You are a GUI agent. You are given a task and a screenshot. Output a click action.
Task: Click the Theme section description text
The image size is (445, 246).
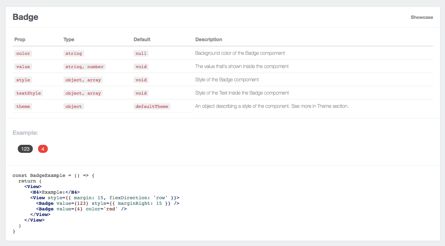tap(272, 106)
